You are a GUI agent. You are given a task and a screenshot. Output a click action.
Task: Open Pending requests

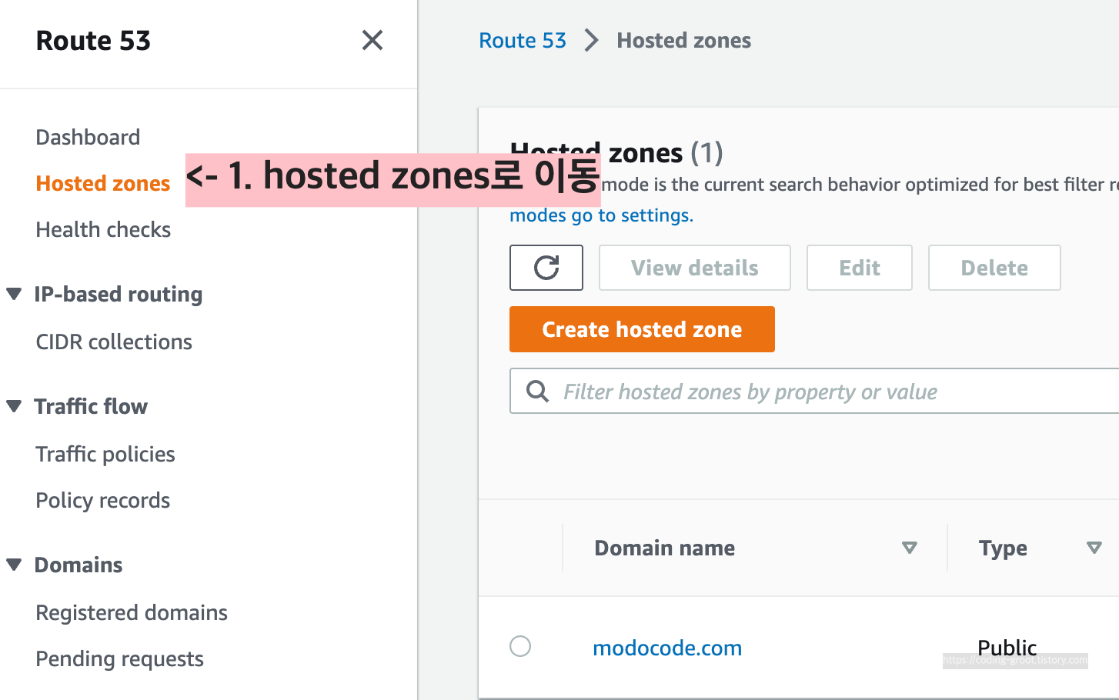point(119,658)
